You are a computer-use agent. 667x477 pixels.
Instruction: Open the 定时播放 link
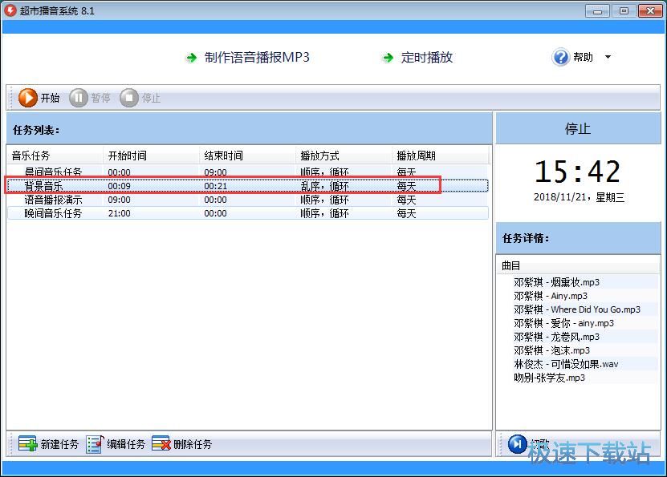coord(427,58)
